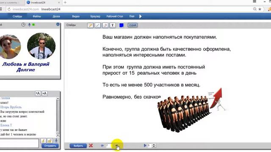
Task: Open the Рабочий Стол menu tab
Action: coord(115,16)
